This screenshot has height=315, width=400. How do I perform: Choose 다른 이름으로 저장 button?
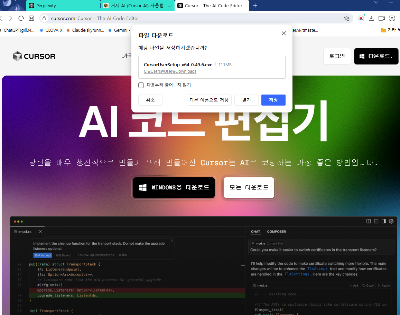209,100
